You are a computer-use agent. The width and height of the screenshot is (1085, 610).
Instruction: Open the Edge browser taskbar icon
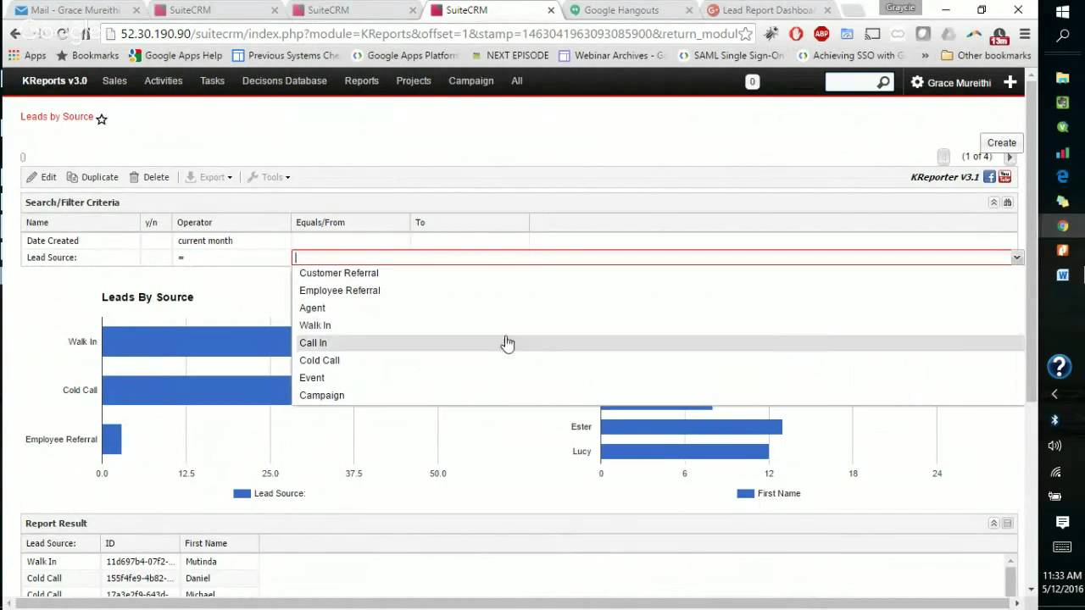[1062, 176]
